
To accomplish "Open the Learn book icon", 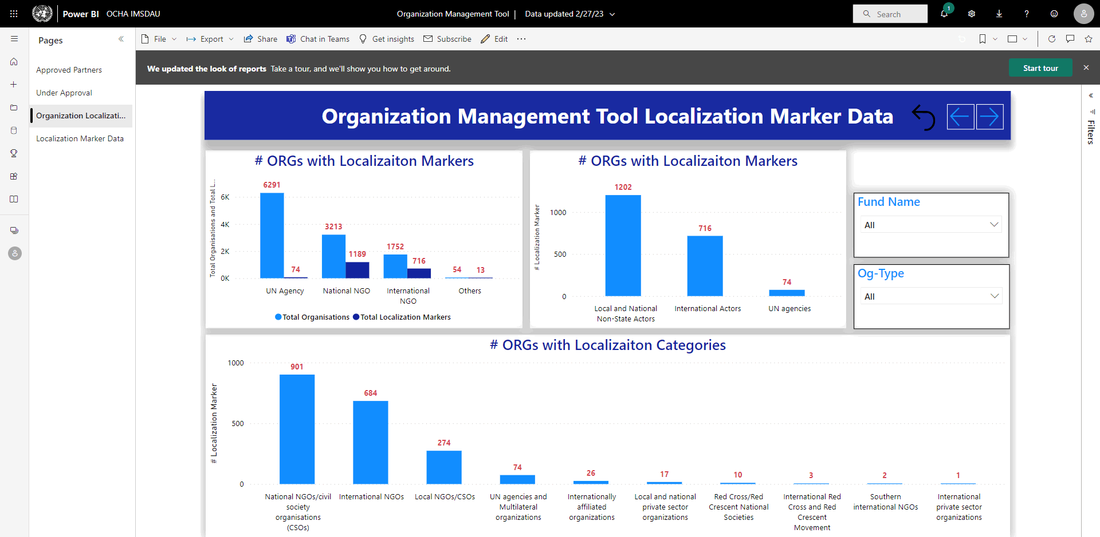I will tap(14, 199).
